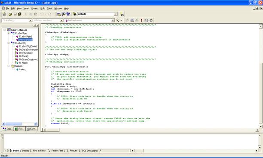
Task: Select the Results output tab
Action: (73, 151)
